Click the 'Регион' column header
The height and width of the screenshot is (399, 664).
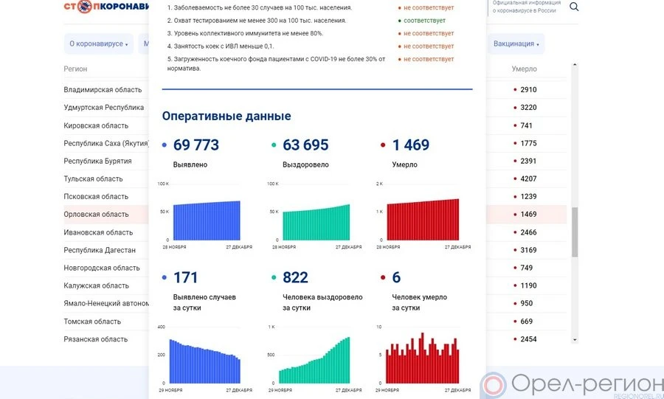click(75, 69)
